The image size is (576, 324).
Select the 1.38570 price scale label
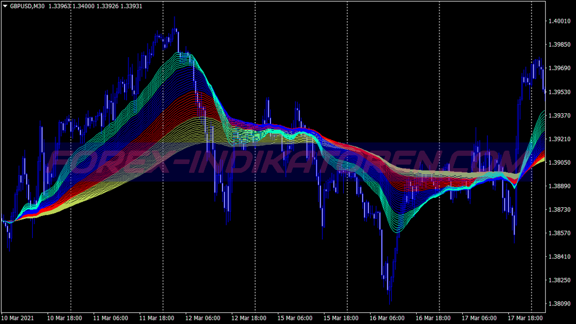pos(559,233)
